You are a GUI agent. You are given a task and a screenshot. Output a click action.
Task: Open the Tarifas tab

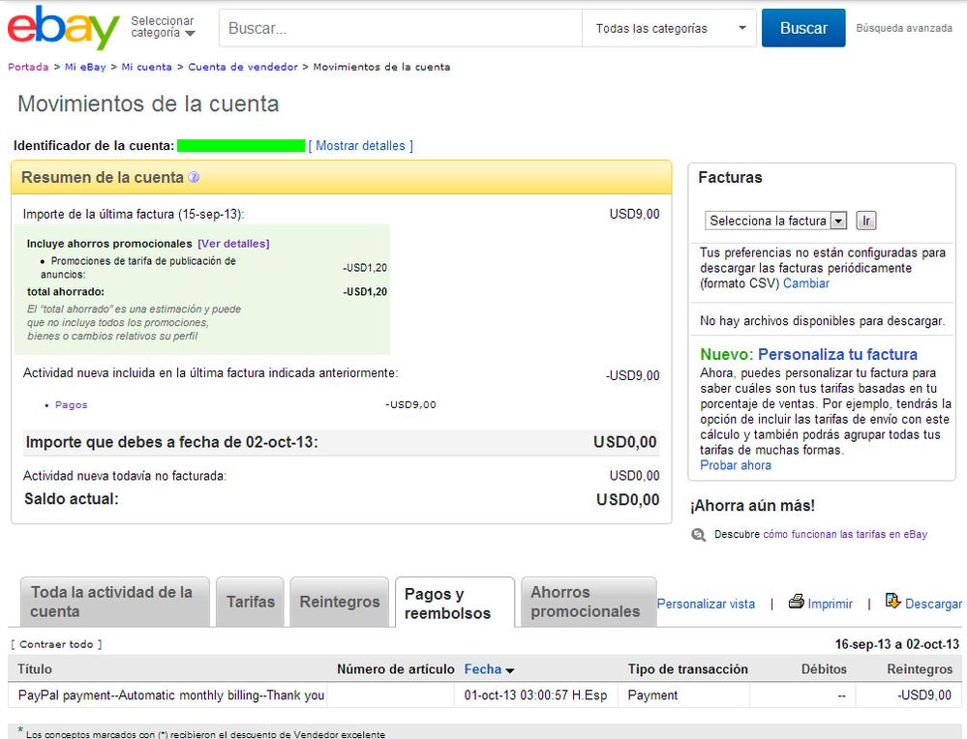coord(251,602)
